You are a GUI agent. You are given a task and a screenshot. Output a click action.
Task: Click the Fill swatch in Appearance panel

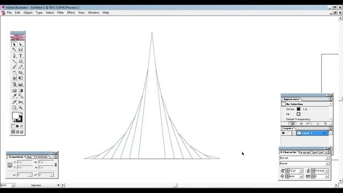pyautogui.click(x=299, y=114)
